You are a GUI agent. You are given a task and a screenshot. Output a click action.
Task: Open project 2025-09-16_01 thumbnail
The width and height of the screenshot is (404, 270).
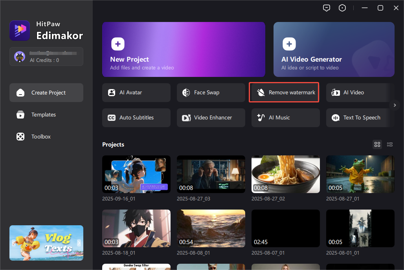coord(136,174)
